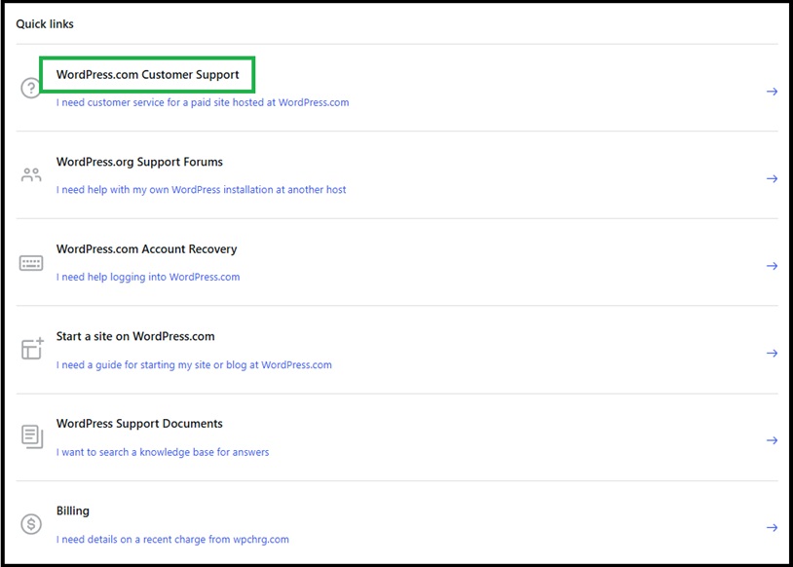Open WordPress.org Support Forums heading
Screen dimensions: 793x567
coord(139,162)
